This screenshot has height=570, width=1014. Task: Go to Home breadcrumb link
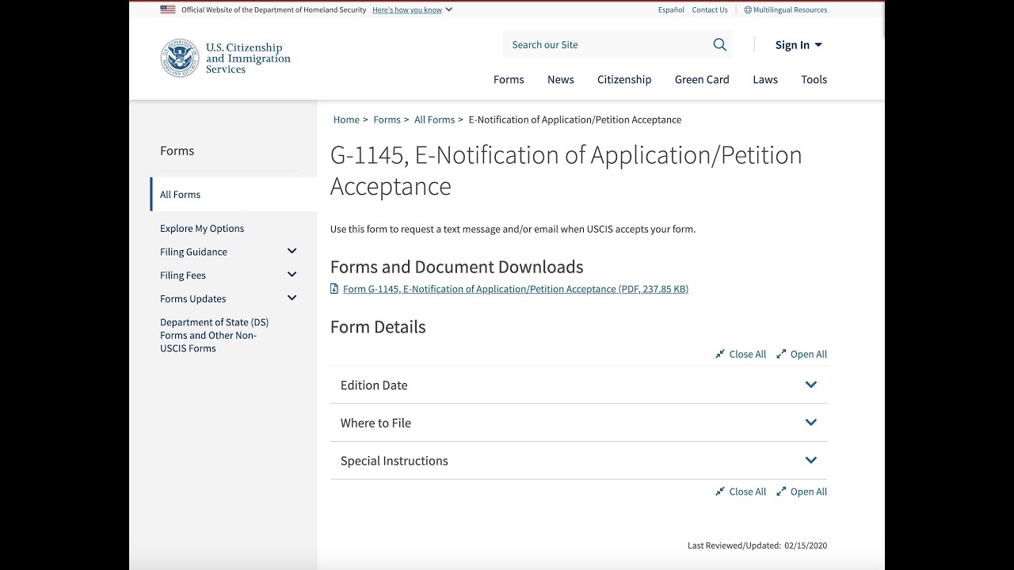point(346,120)
